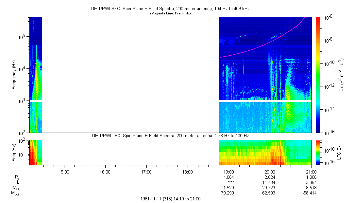
Task: Click the 1981-11-11 date range caption
Action: [x=170, y=199]
